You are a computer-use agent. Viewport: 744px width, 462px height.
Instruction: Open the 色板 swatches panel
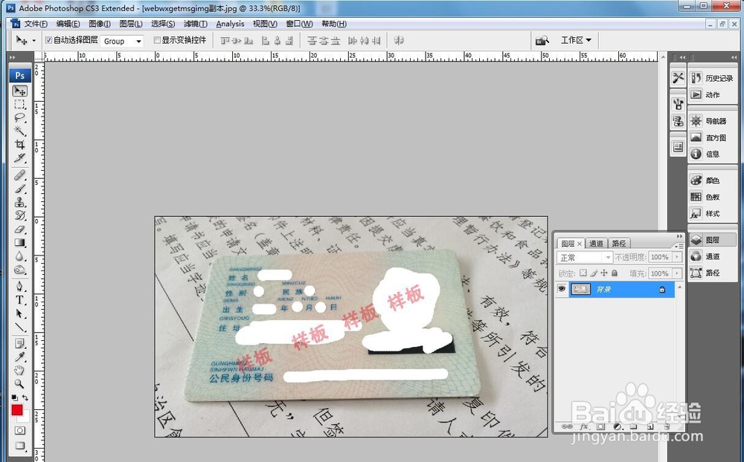713,197
